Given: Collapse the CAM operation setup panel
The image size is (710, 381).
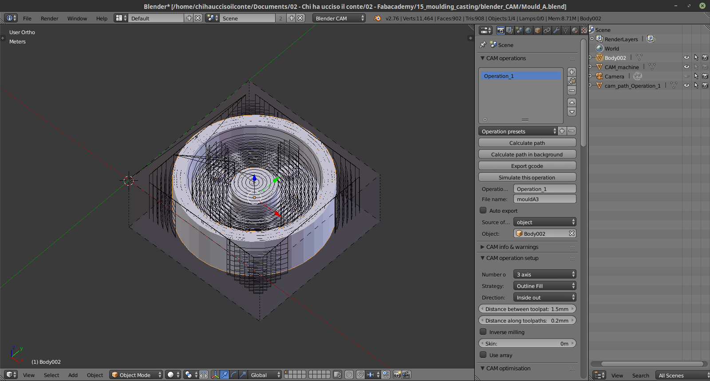Looking at the screenshot, I should point(482,258).
